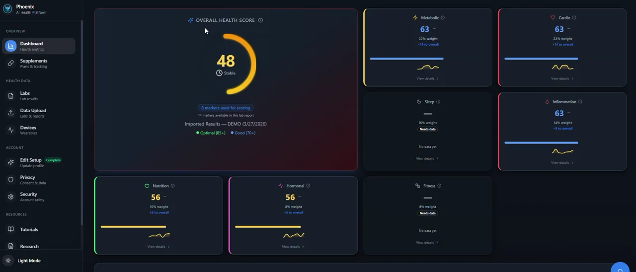Screen dimensions: 636x272
Task: Open the Tutorials resource
Action: [39, 229]
